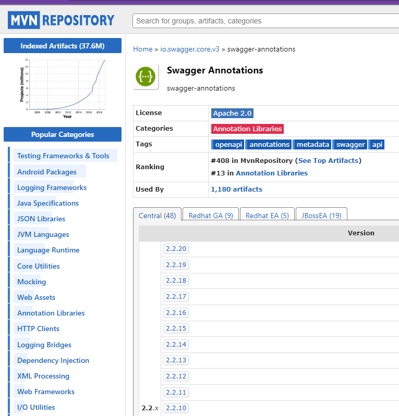Select the openapi tag
The width and height of the screenshot is (399, 416).
[227, 144]
